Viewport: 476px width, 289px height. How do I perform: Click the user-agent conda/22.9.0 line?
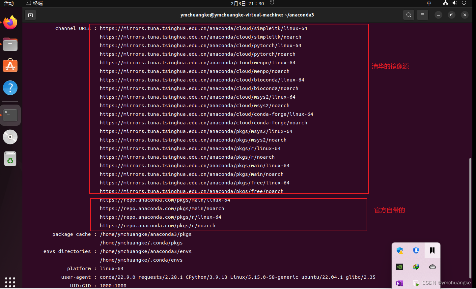click(238, 277)
